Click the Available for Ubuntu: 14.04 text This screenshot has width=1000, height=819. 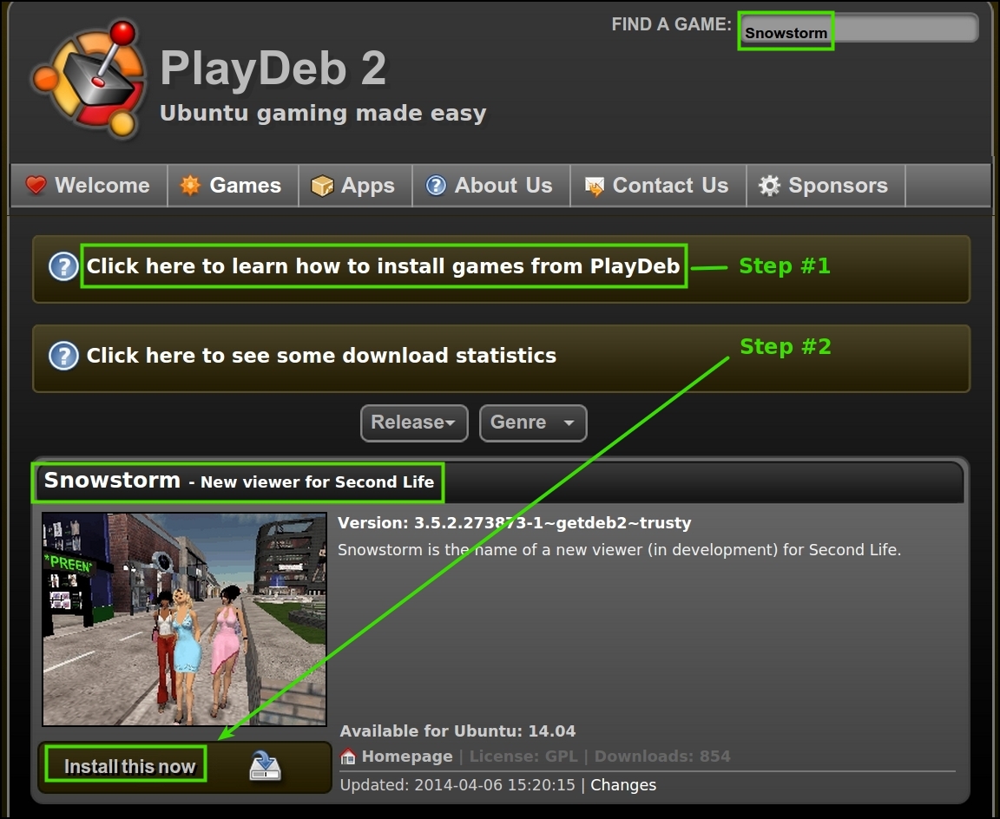pos(457,731)
